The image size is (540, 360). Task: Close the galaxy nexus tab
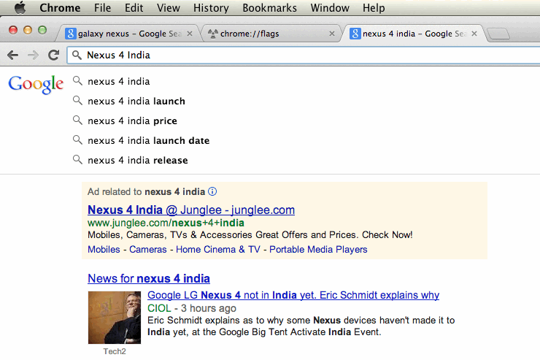(x=190, y=34)
